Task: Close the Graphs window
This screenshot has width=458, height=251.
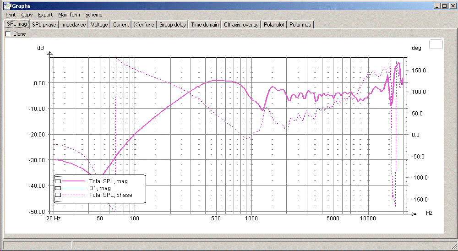Action: click(452, 6)
